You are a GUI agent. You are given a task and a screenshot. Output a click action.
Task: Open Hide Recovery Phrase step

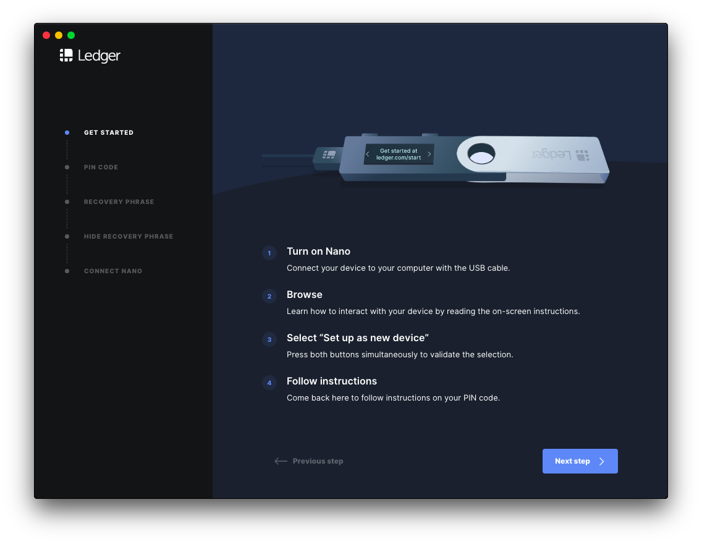[129, 236]
